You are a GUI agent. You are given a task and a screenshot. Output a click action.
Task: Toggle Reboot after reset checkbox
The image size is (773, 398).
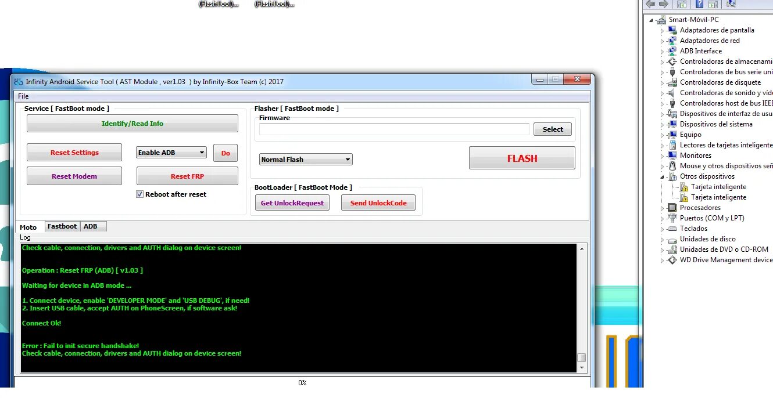click(x=139, y=194)
